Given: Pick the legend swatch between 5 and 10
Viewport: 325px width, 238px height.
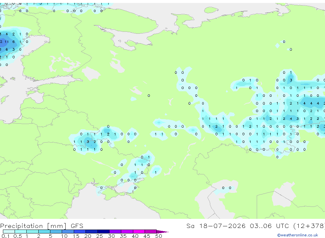Looking at the screenshot, I should pyautogui.click(x=56, y=232).
